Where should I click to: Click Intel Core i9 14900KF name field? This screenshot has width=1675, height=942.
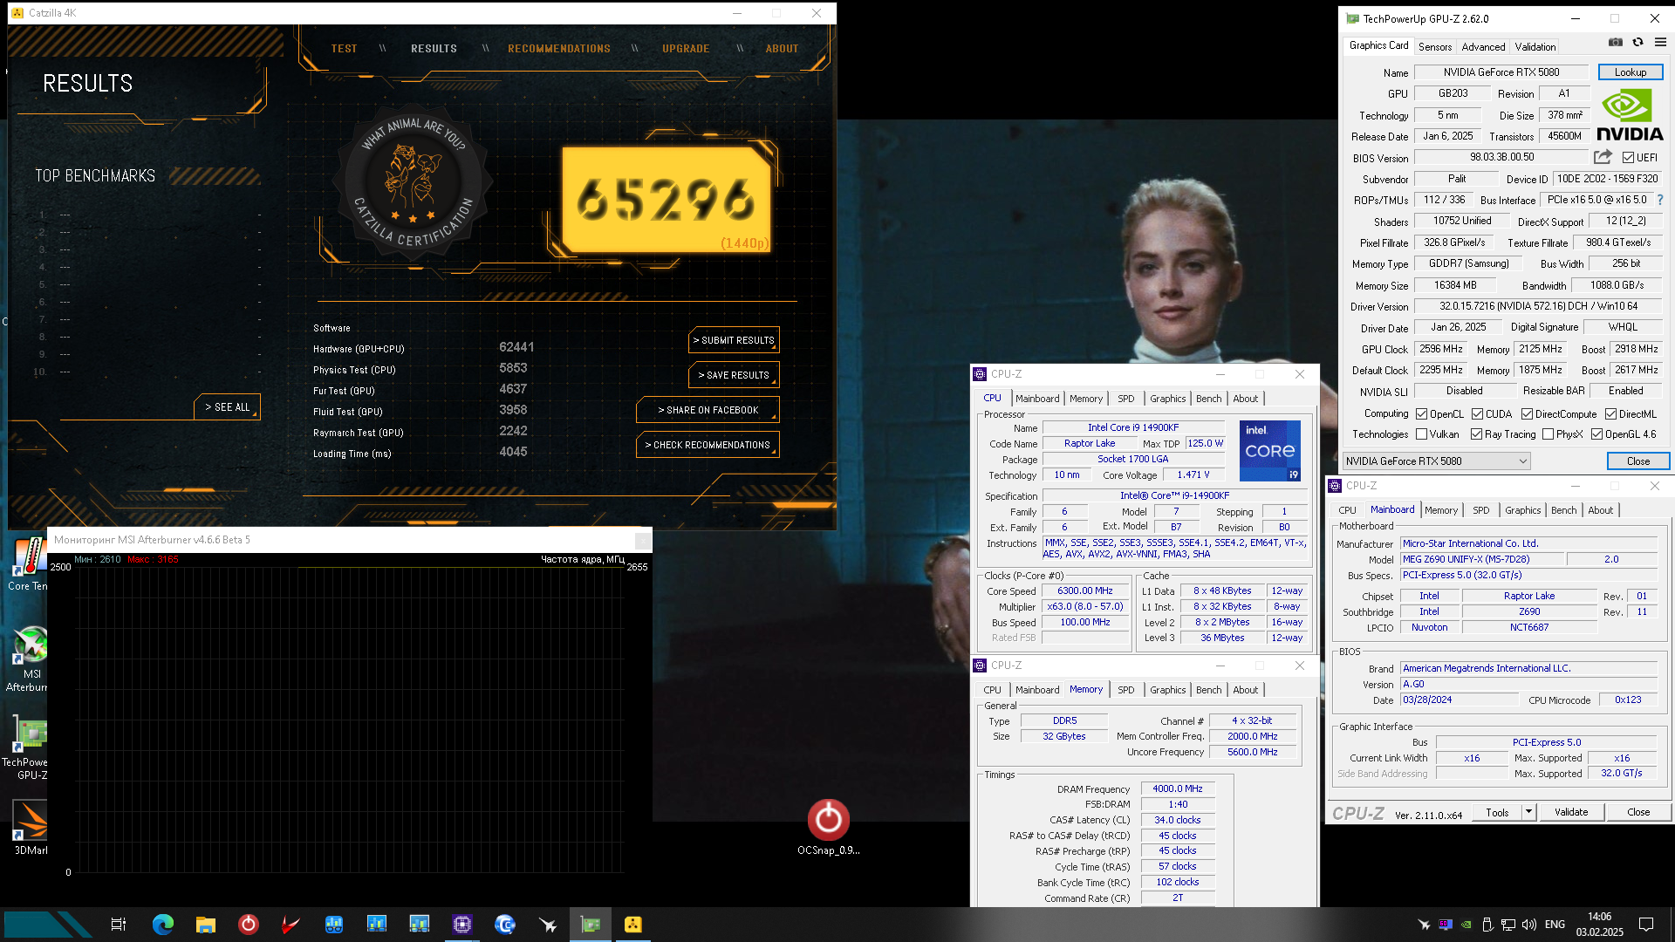point(1133,427)
